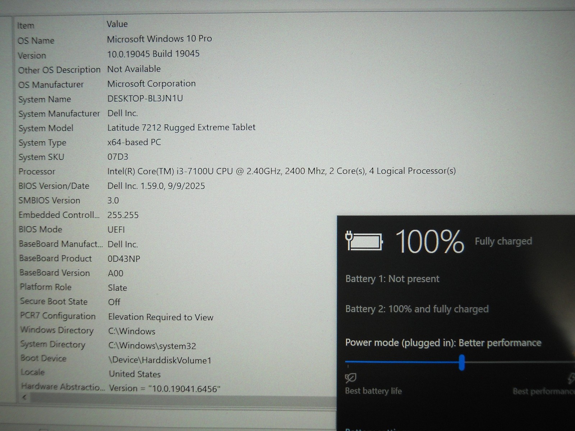This screenshot has width=575, height=431.
Task: Select the Version row label
Action: pos(32,56)
